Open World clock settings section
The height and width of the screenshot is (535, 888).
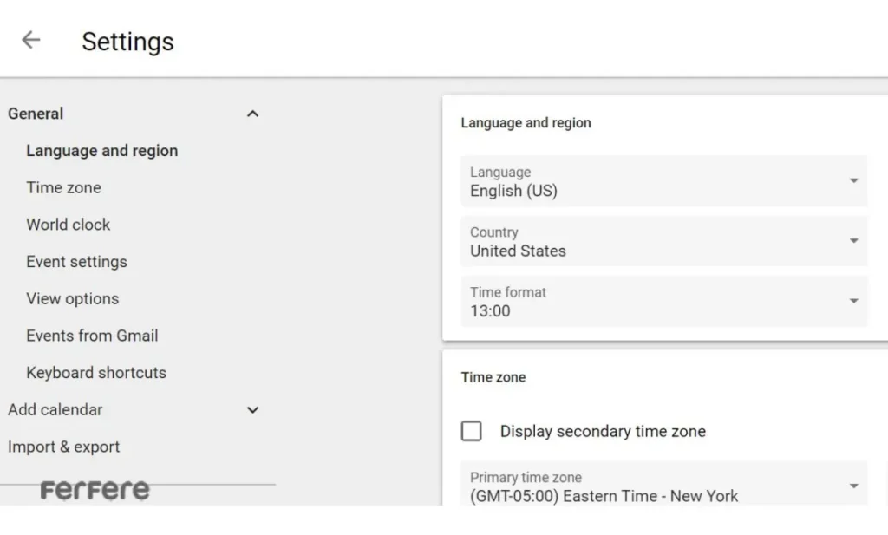click(x=68, y=225)
